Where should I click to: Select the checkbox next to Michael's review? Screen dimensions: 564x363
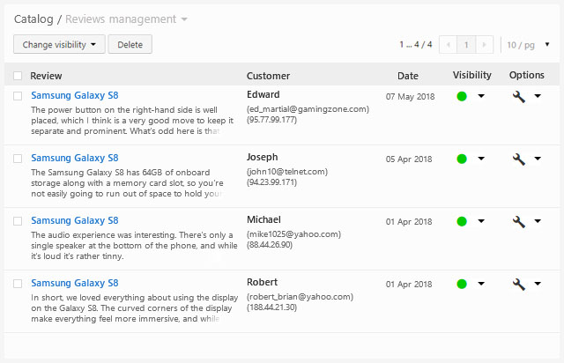pos(19,221)
